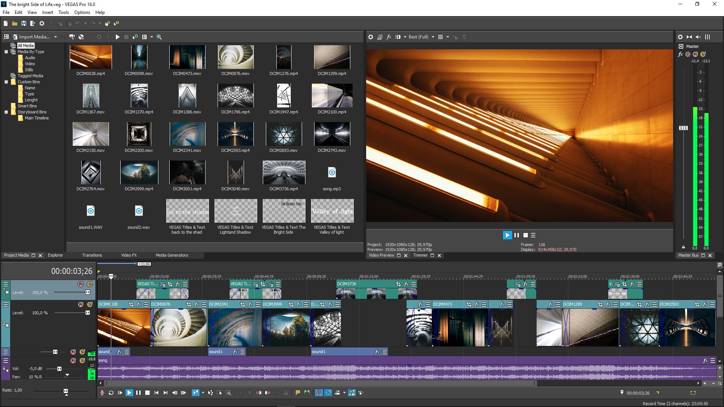Image resolution: width=724 pixels, height=407 pixels.
Task: Click the song track Vol slider
Action: tap(59, 369)
